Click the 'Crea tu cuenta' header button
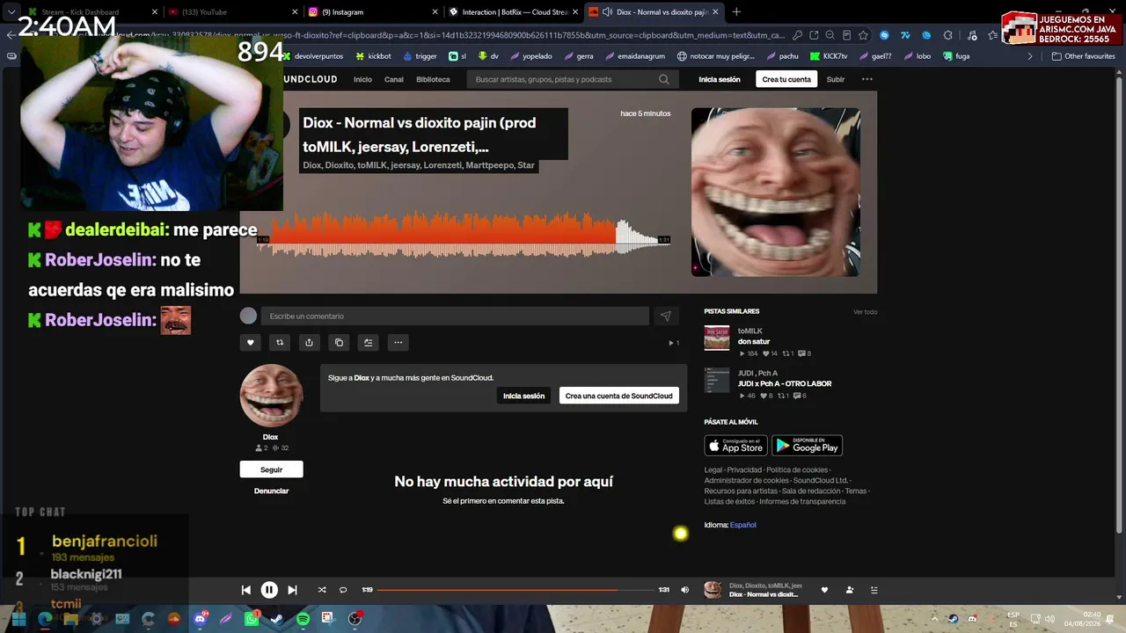The image size is (1126, 633). tap(786, 79)
